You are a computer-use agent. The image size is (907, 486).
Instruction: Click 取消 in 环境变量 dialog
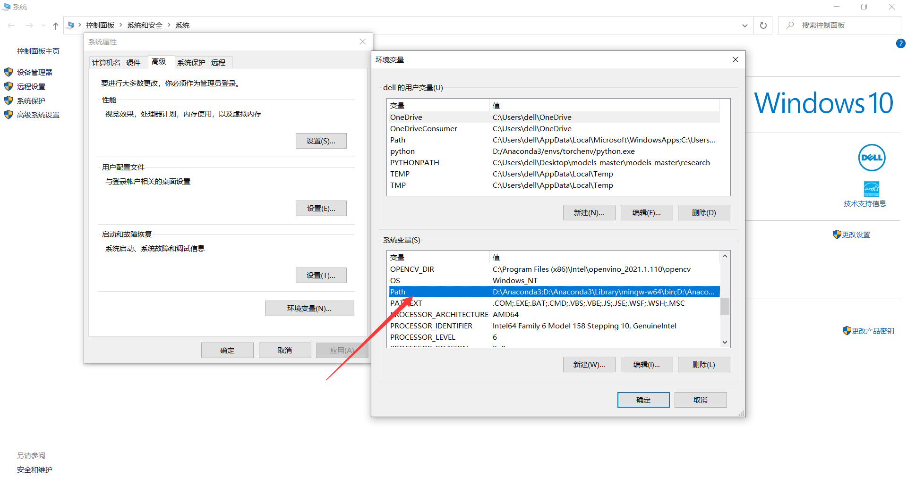(701, 400)
